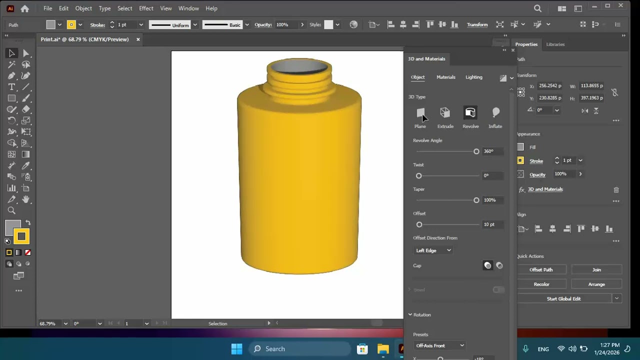
Task: Switch to the Libraries tab
Action: point(555,44)
